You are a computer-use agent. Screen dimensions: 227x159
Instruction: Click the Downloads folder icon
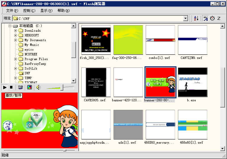21,30
